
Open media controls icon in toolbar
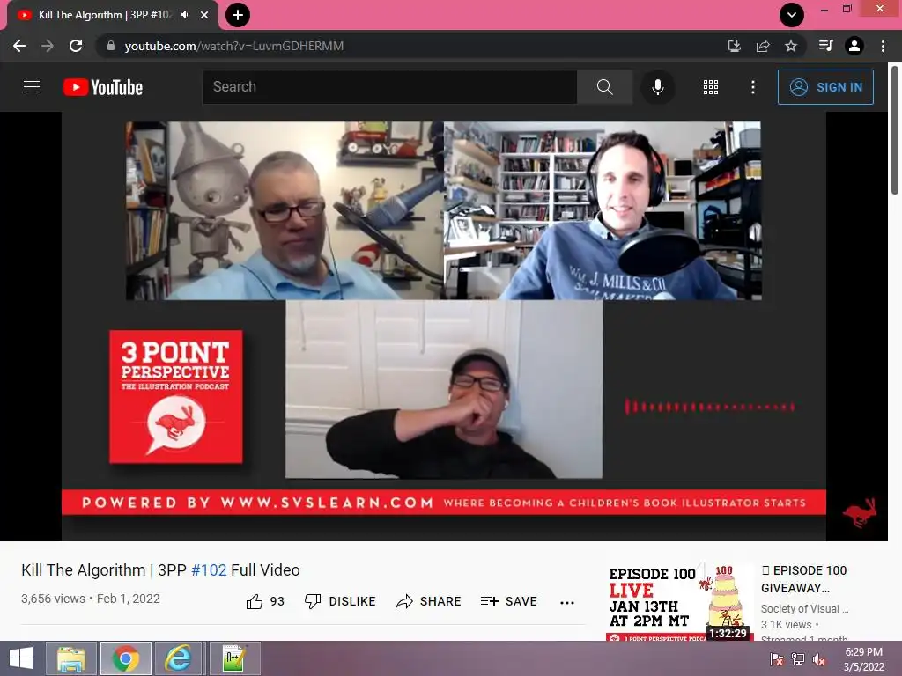coord(825,46)
